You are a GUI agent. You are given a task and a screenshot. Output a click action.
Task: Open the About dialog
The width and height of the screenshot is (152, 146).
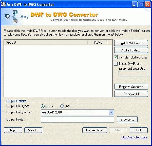[x=33, y=130]
